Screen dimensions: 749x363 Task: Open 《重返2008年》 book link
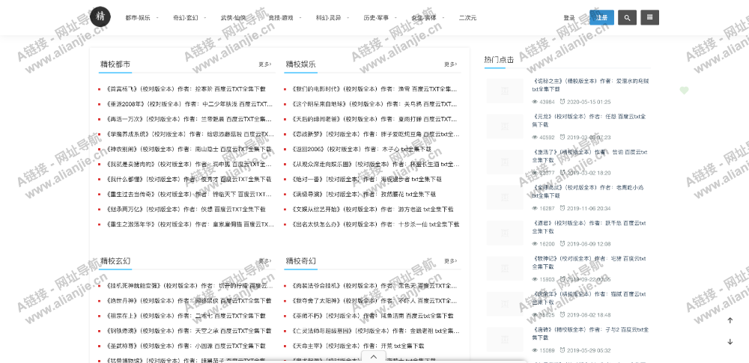[189, 103]
